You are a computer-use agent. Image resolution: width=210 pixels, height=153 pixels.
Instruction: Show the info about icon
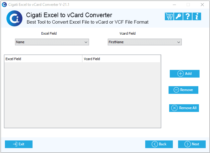(x=197, y=17)
